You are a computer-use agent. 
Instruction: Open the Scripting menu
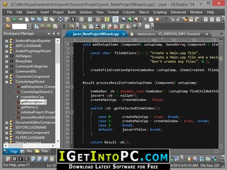click(x=160, y=12)
